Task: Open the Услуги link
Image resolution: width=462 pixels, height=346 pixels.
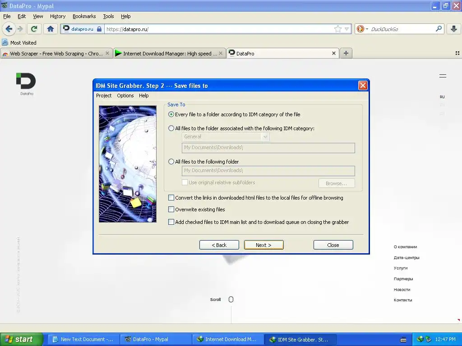Action: pos(401,268)
